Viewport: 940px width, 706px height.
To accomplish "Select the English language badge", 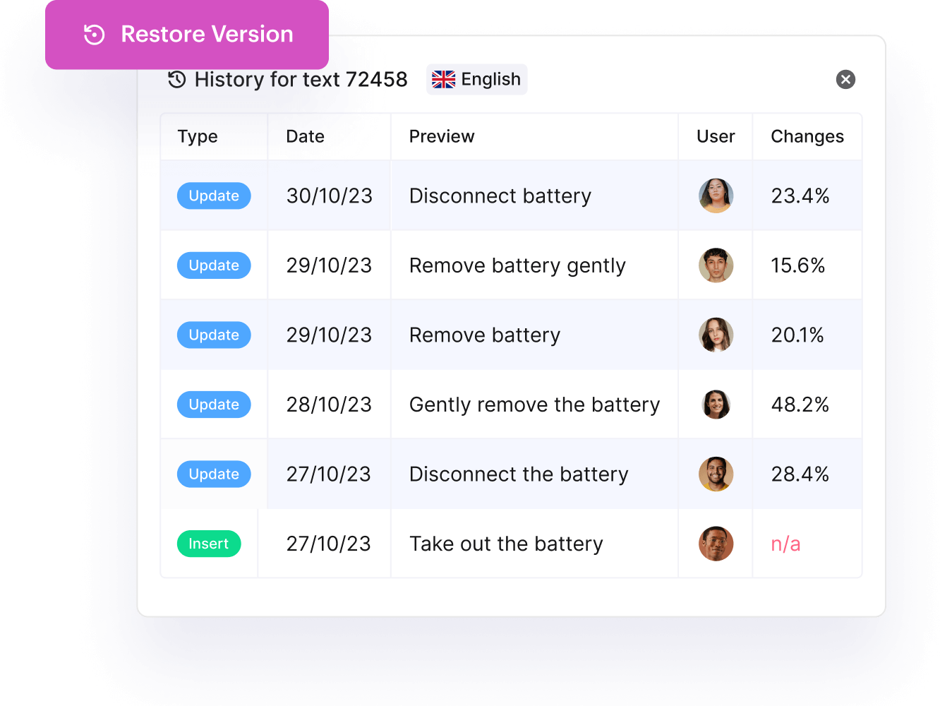I will pos(477,79).
